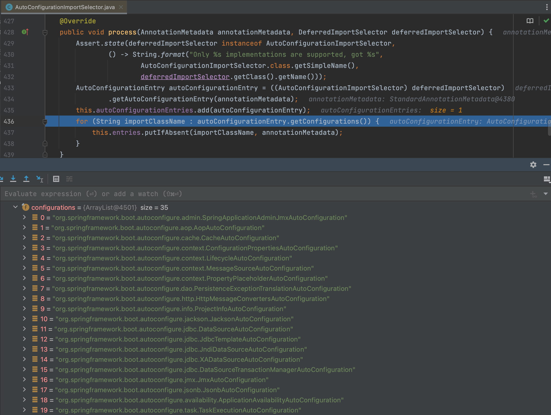Click green inspection checkmark in editor

tap(546, 21)
